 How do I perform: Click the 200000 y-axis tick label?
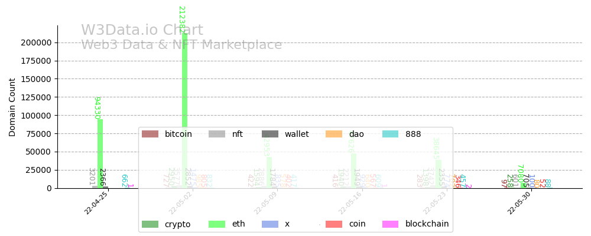point(37,42)
